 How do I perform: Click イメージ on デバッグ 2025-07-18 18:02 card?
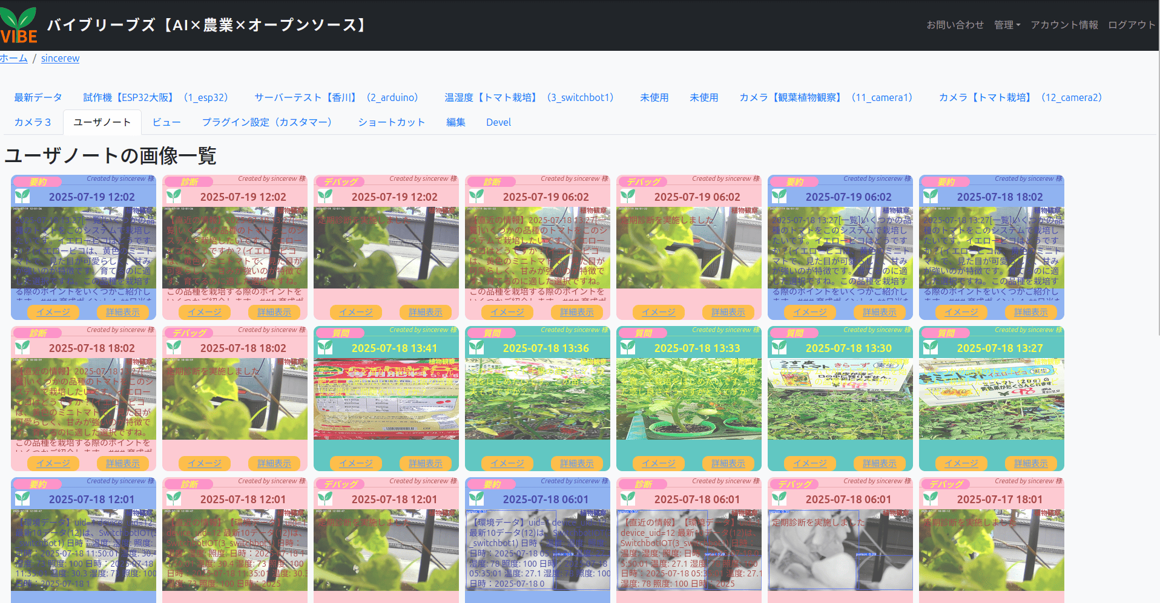[x=205, y=463]
